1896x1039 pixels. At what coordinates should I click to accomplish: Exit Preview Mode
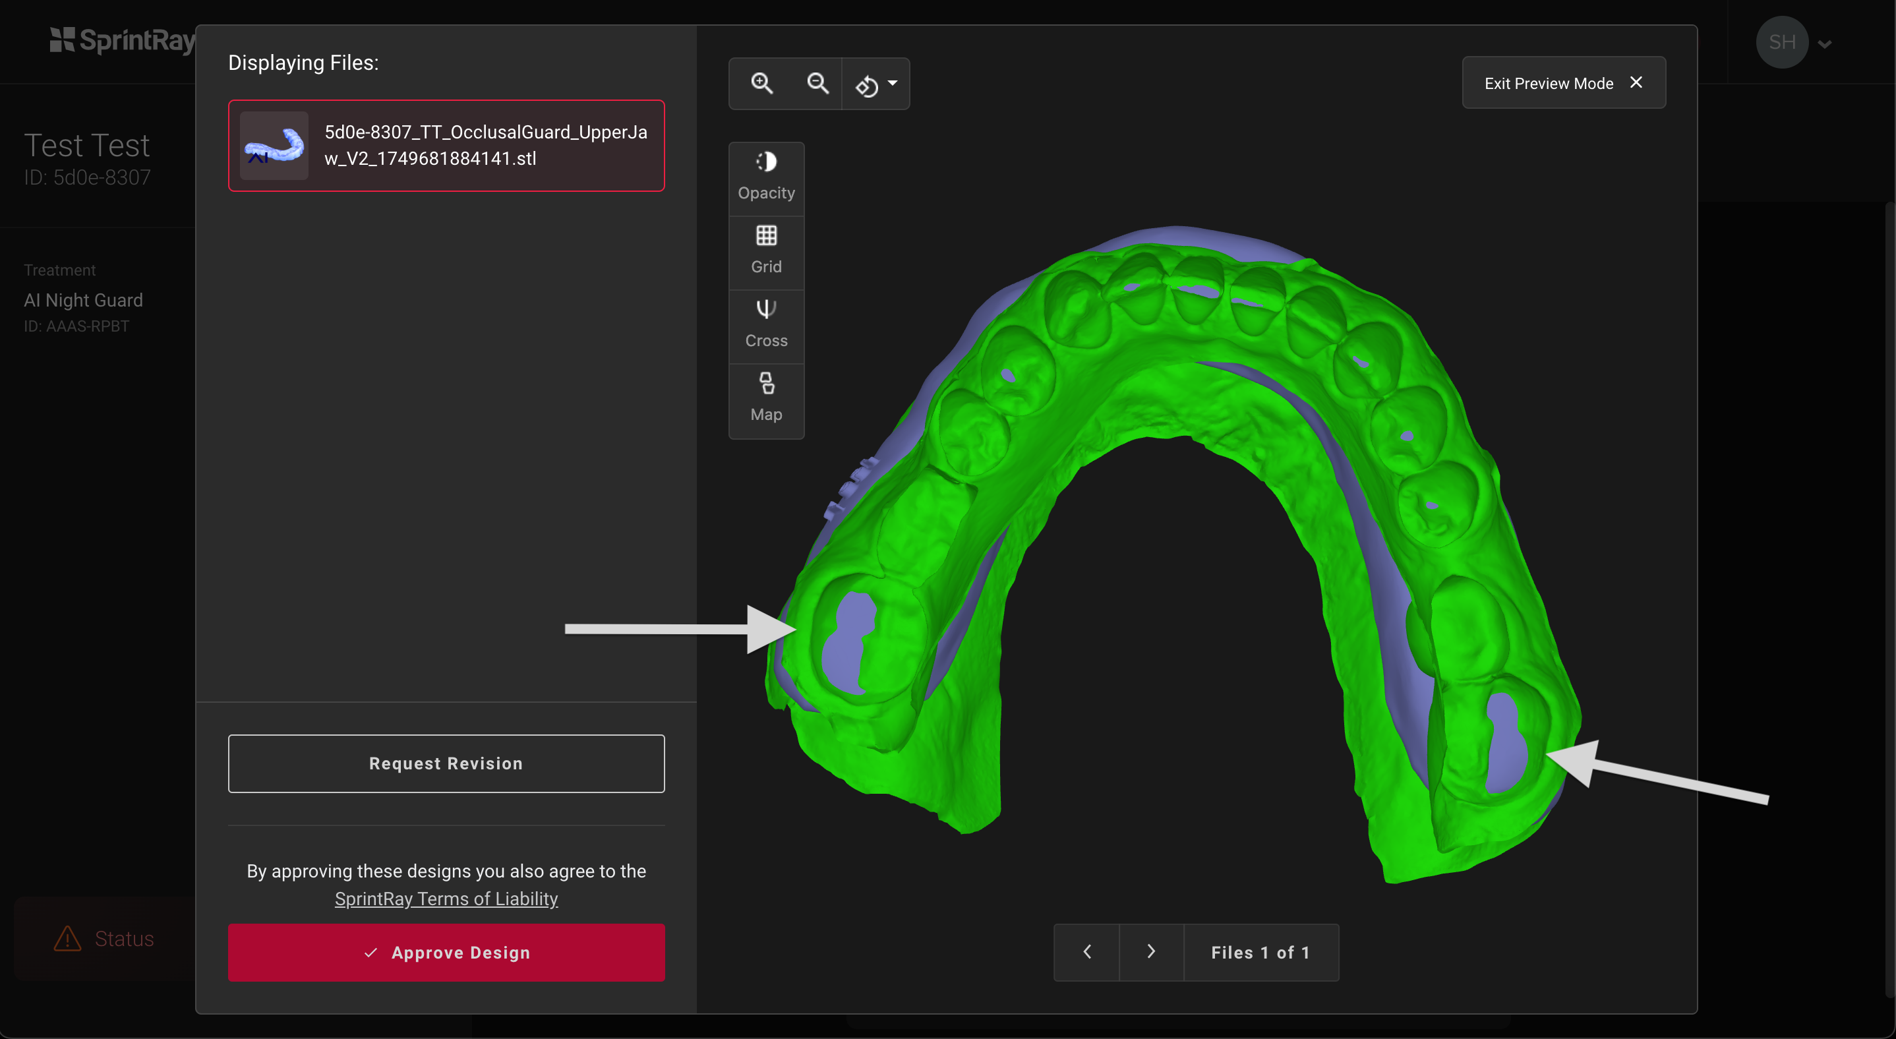point(1562,82)
